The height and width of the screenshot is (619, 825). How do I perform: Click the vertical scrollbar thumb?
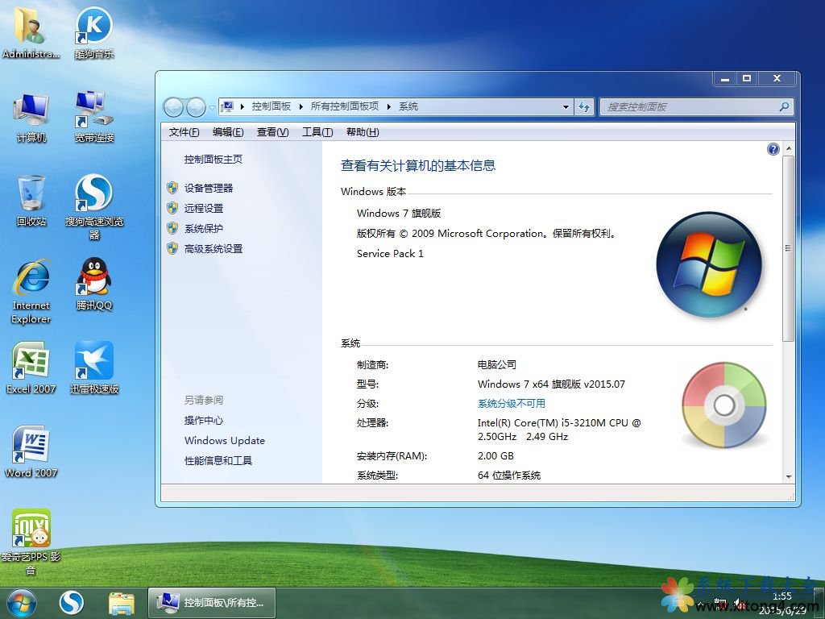[x=788, y=247]
